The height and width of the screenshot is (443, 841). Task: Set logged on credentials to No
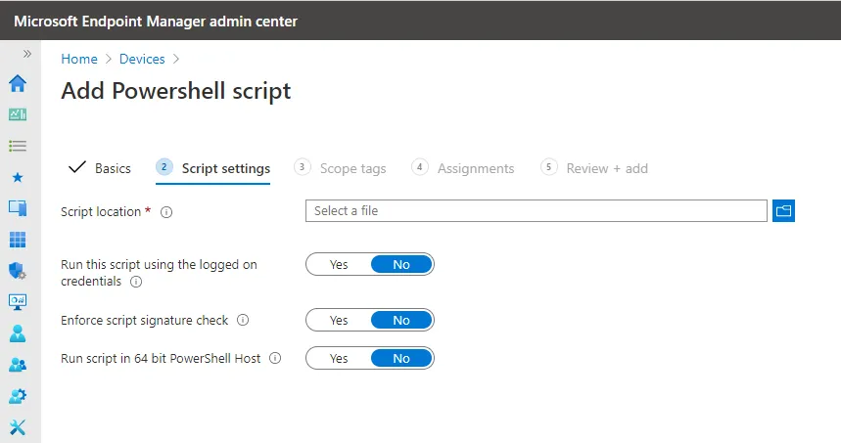[x=401, y=265]
